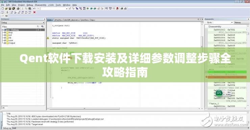Click the Undo arrow icon
250x130 pixels.
pos(34,8)
